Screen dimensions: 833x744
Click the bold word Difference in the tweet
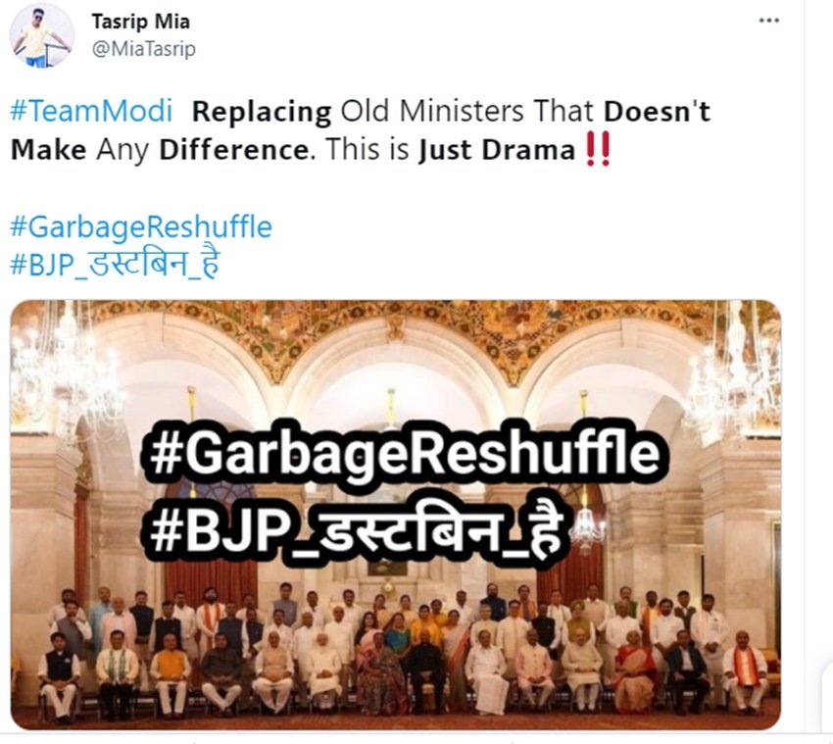(234, 150)
